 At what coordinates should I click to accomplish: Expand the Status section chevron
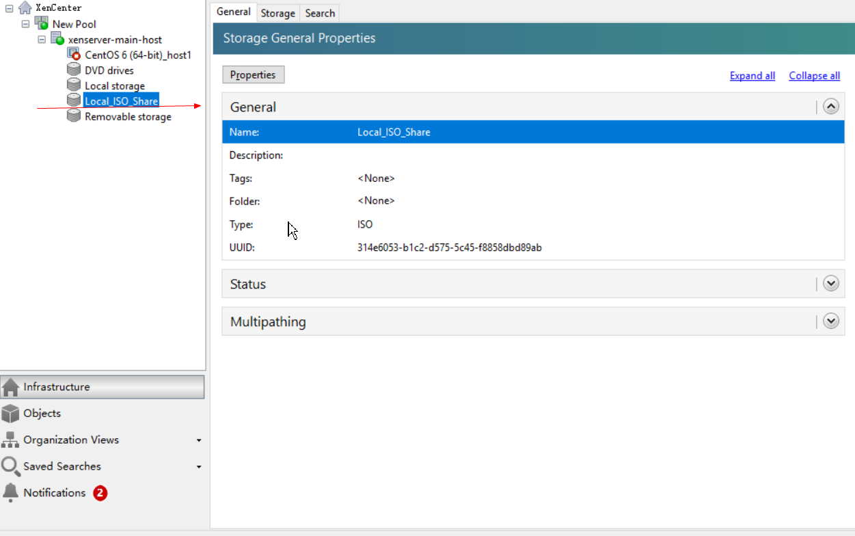click(830, 284)
